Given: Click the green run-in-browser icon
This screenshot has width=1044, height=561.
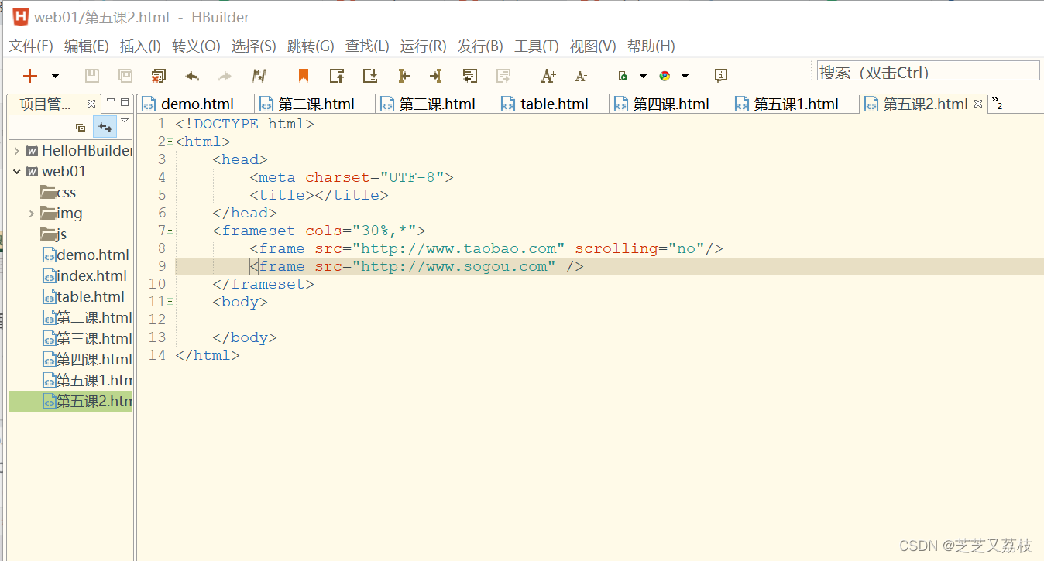Looking at the screenshot, I should click(x=622, y=76).
